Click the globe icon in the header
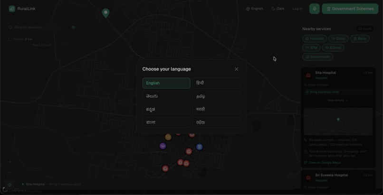The width and height of the screenshot is (383, 195). pos(248,9)
